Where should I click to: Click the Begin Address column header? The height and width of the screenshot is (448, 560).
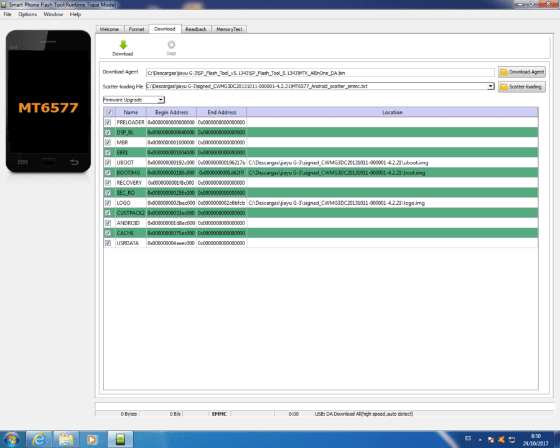[x=172, y=112]
